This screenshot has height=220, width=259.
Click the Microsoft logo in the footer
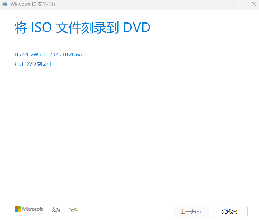click(29, 209)
